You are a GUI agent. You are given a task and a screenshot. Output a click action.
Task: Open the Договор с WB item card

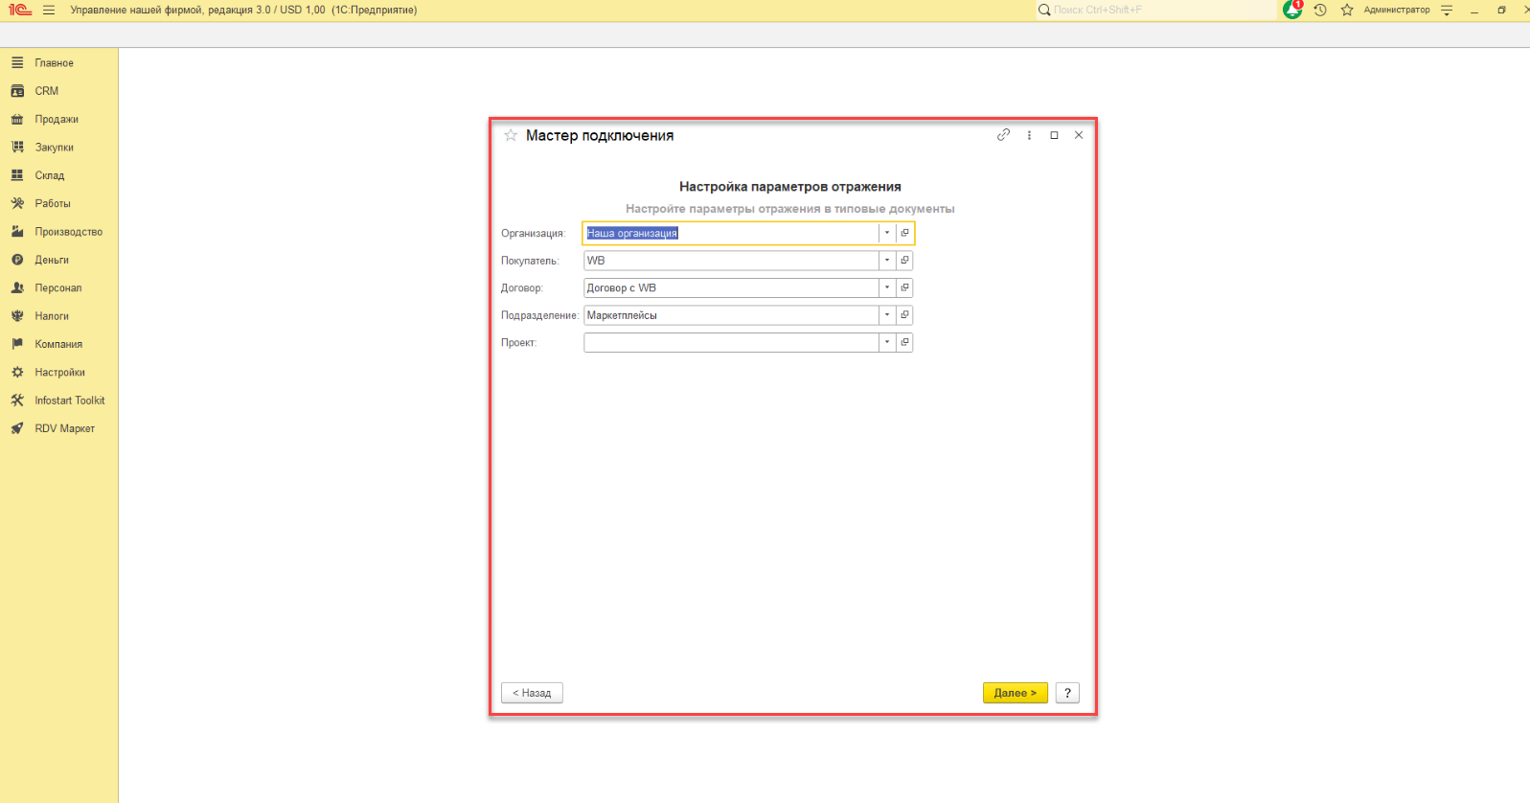tap(904, 287)
